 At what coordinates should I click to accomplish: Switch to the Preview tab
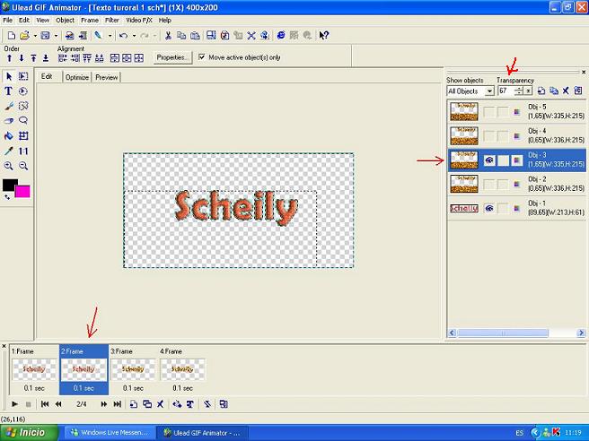pyautogui.click(x=106, y=77)
